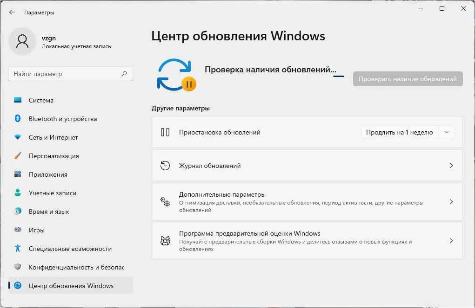Click Продлить на 1 неделю button
Screen dimensions: 475x308
pos(400,132)
